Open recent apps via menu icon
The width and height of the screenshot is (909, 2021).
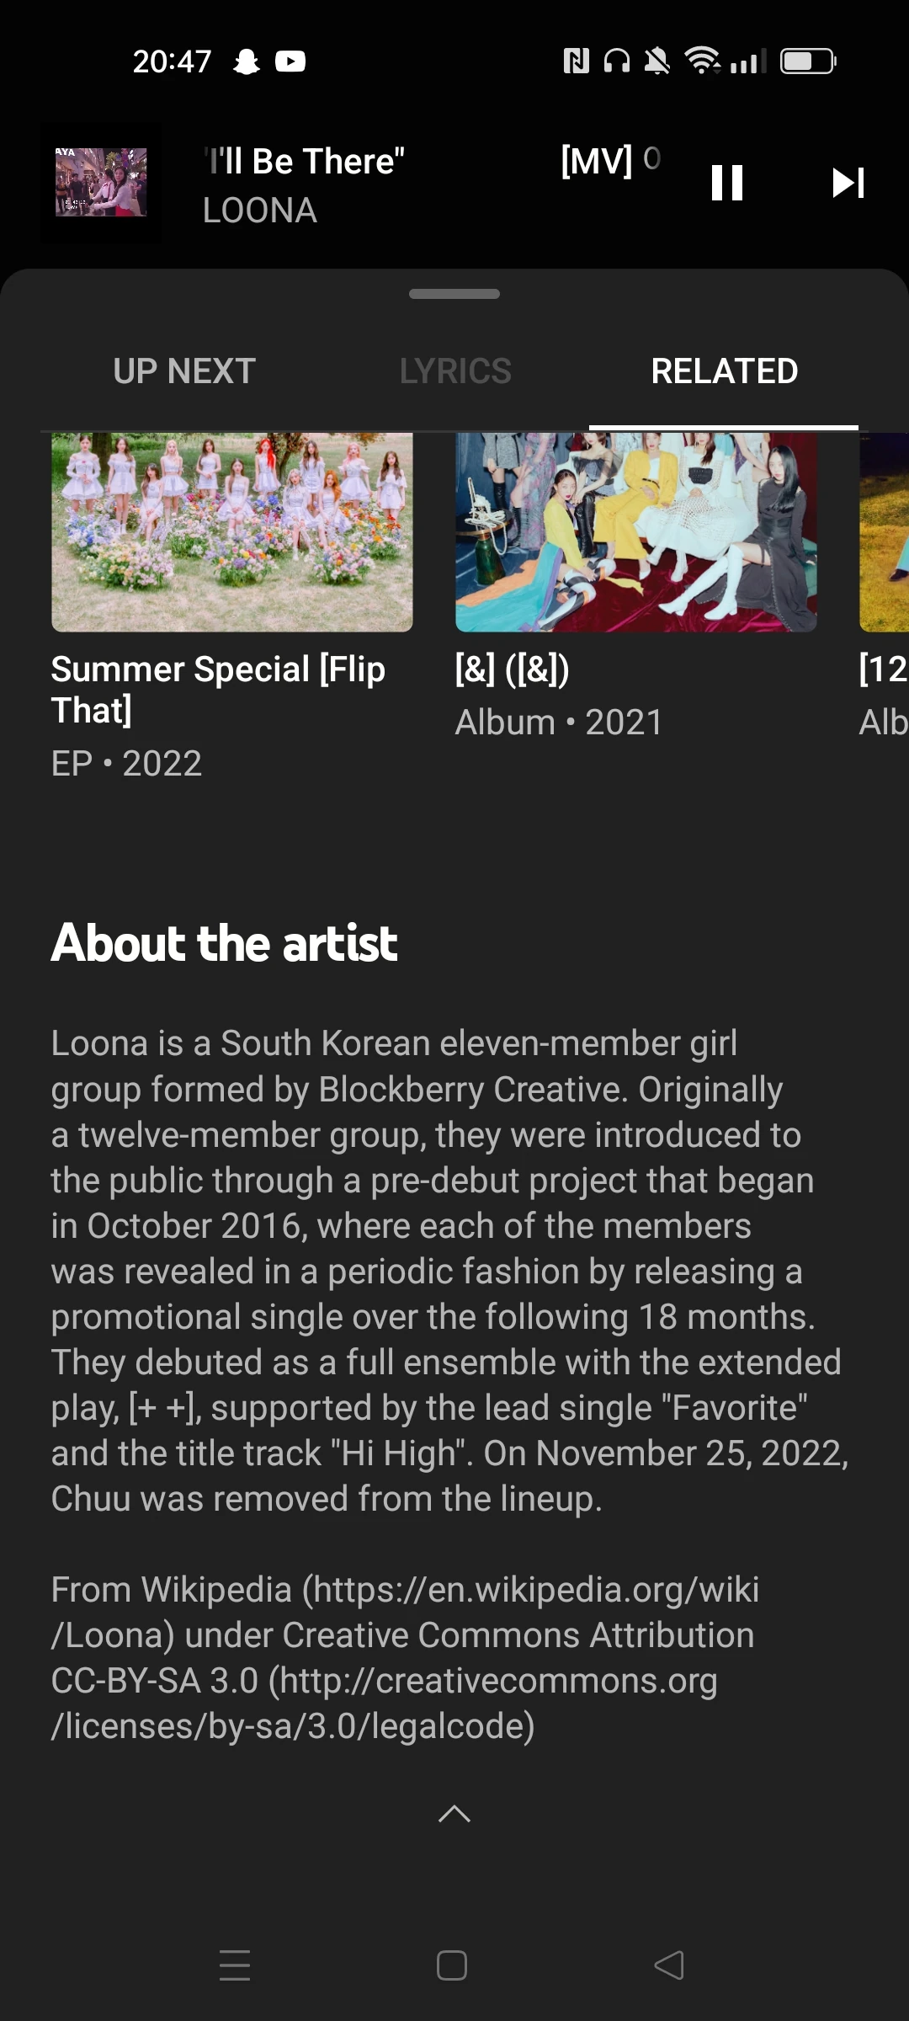coord(235,1965)
